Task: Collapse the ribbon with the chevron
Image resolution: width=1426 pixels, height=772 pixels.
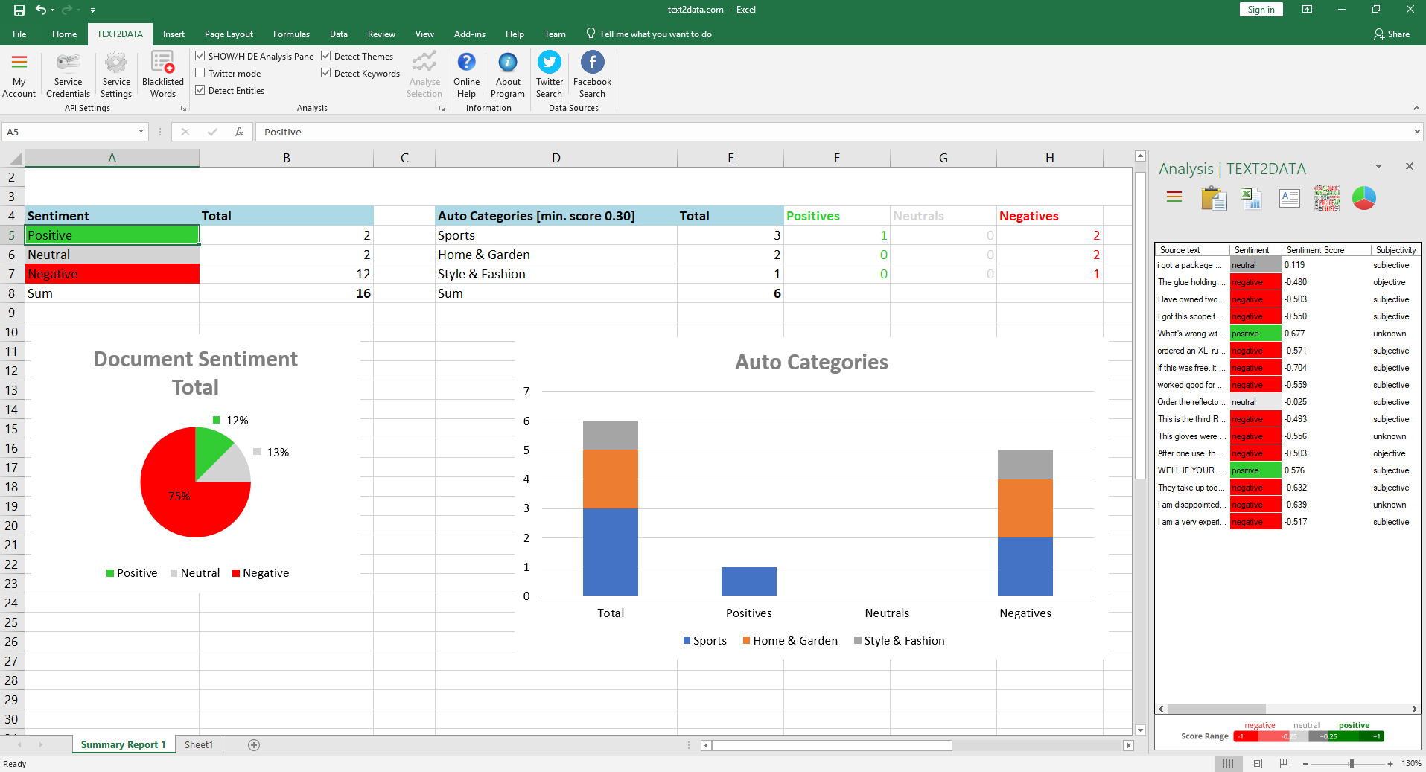Action: coord(1416,109)
